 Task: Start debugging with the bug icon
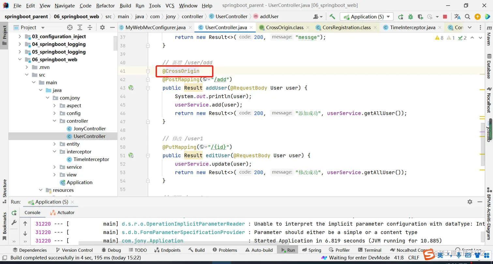[x=411, y=17]
